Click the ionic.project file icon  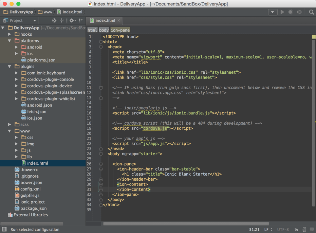[17, 202]
